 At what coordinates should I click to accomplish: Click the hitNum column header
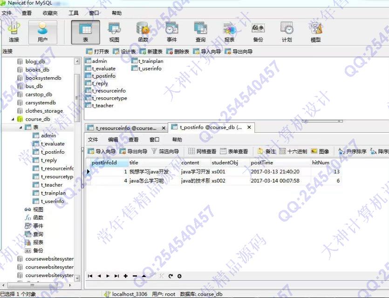click(326, 163)
